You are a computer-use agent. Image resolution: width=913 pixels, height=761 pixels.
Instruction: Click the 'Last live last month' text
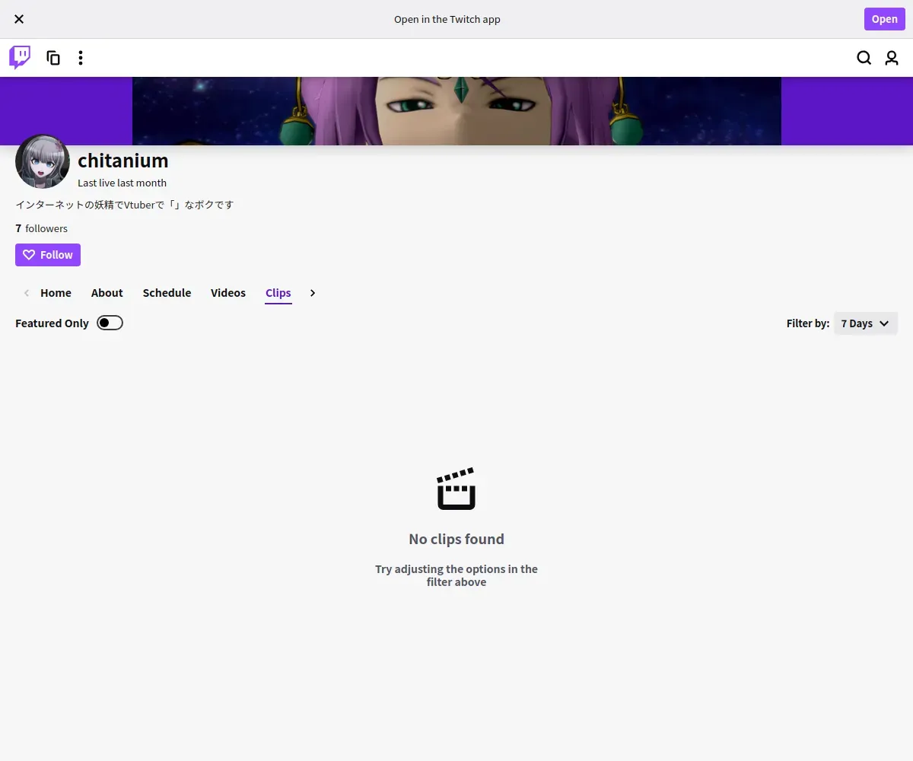pos(122,183)
